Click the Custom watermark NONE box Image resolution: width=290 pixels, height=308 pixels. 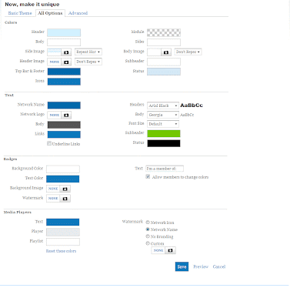point(158,250)
